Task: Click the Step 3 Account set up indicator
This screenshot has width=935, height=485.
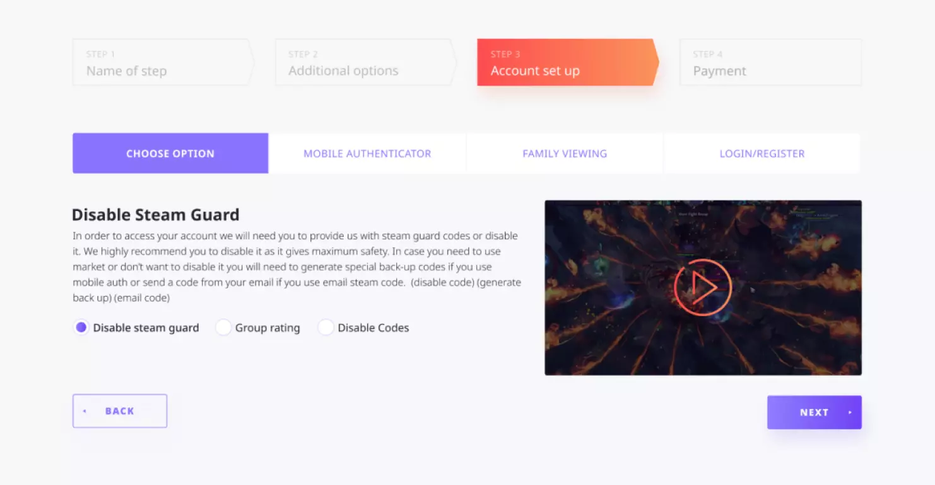Action: click(x=566, y=62)
